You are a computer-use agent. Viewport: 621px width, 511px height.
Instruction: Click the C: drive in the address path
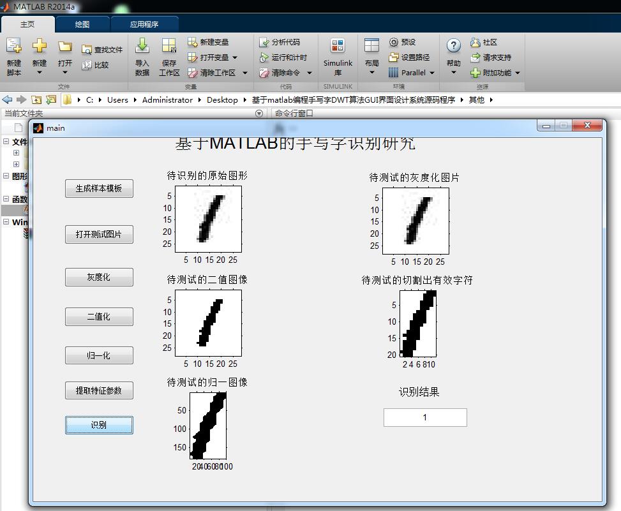pos(90,100)
